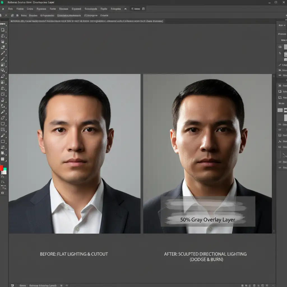The image size is (287, 287).
Task: Open the 'Gisclabschiolessicts' dropdown in options bar
Action: tap(69, 16)
